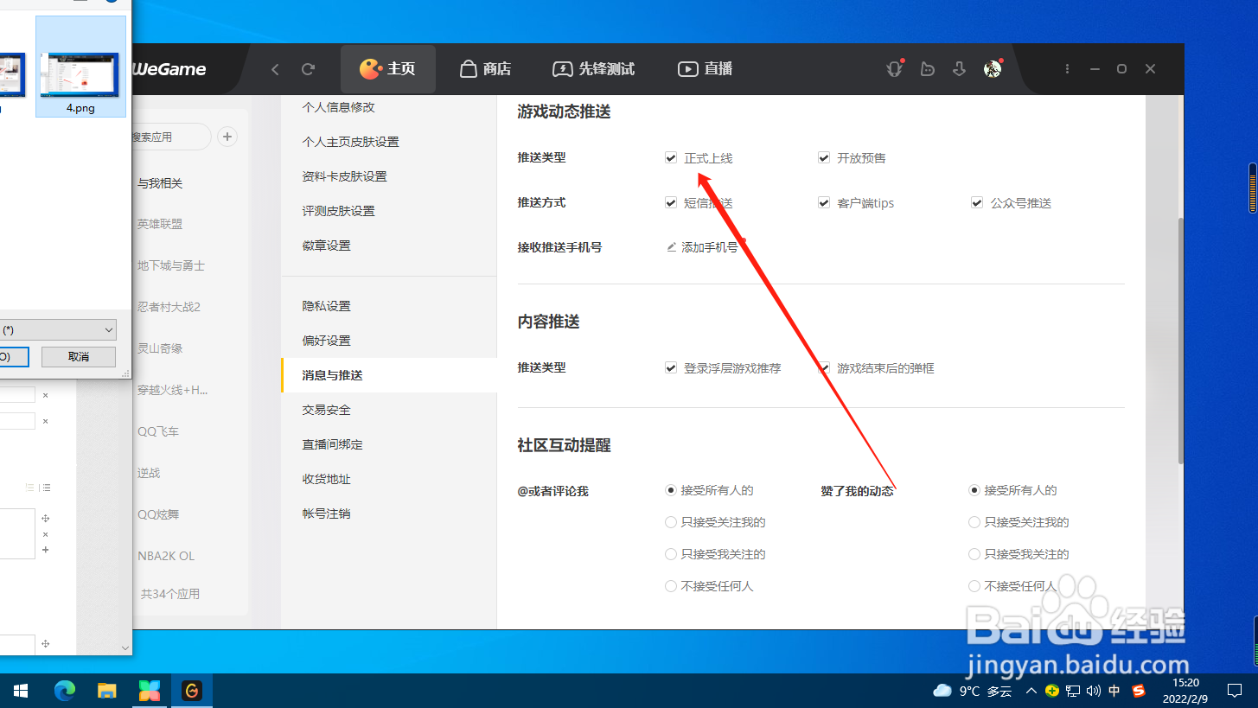Image resolution: width=1258 pixels, height=708 pixels.
Task: Open Sogou input method tray icon
Action: coord(1139,691)
